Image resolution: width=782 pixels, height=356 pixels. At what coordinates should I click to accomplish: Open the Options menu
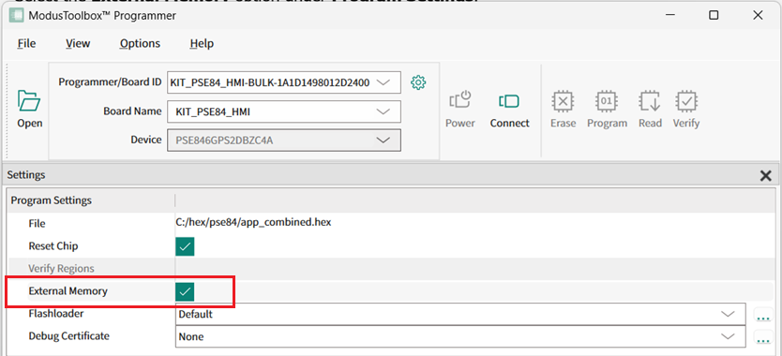coord(140,43)
